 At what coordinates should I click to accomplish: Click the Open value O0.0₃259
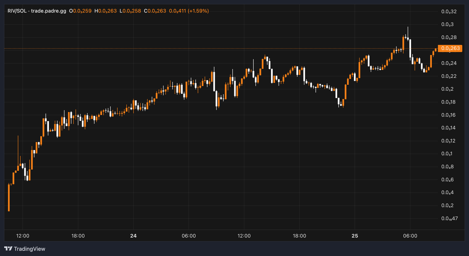point(80,11)
